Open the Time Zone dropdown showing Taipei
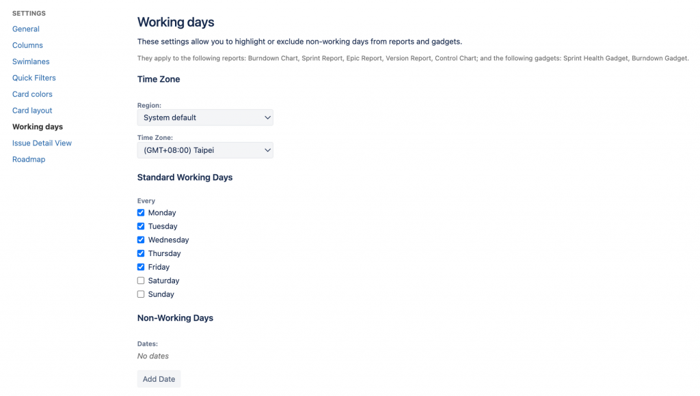 (205, 150)
